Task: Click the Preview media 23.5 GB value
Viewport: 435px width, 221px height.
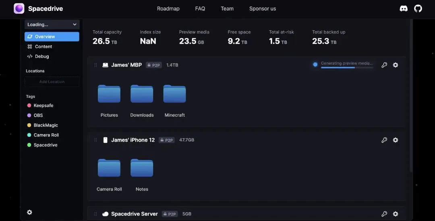Action: point(191,41)
